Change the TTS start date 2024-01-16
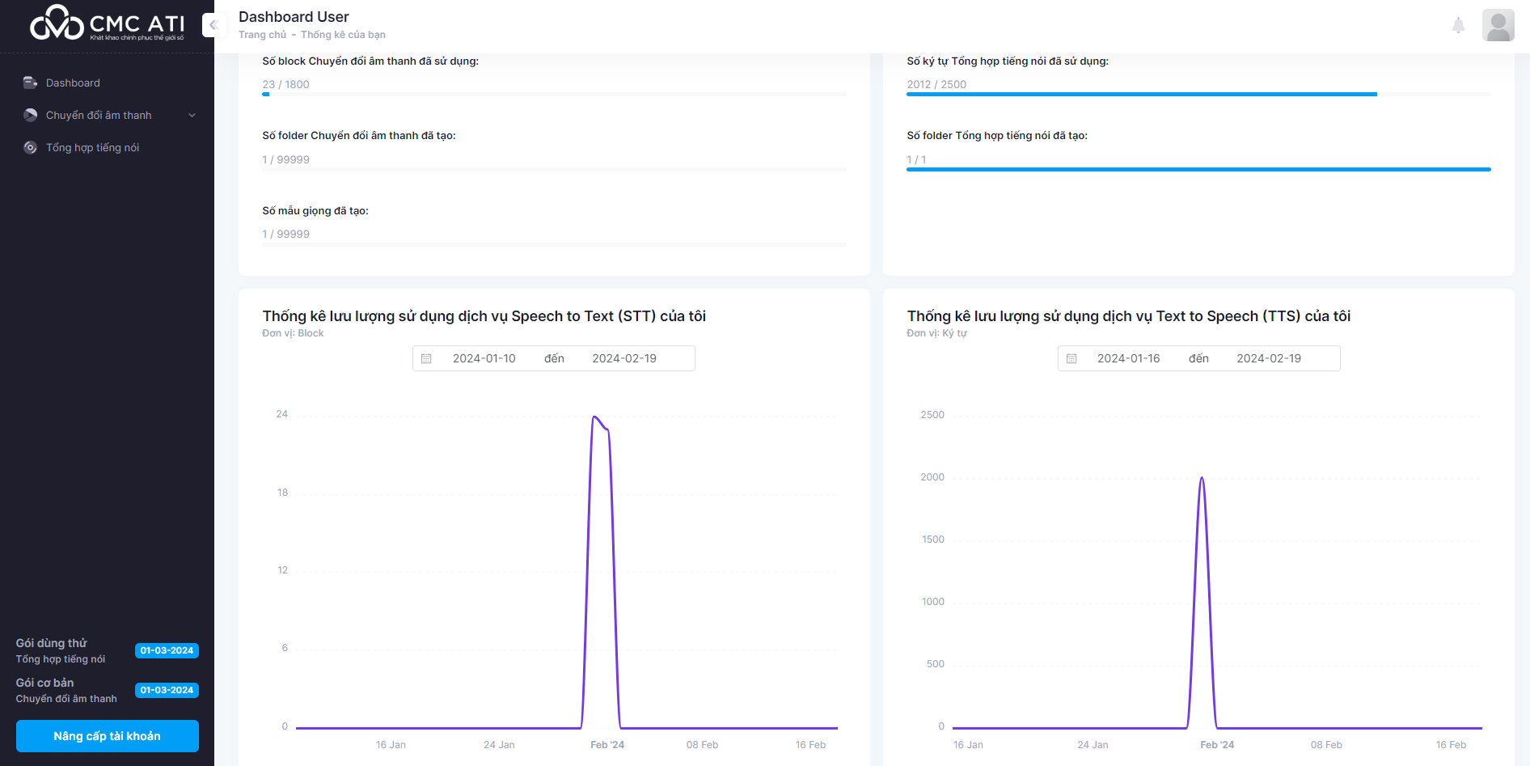 click(1128, 358)
